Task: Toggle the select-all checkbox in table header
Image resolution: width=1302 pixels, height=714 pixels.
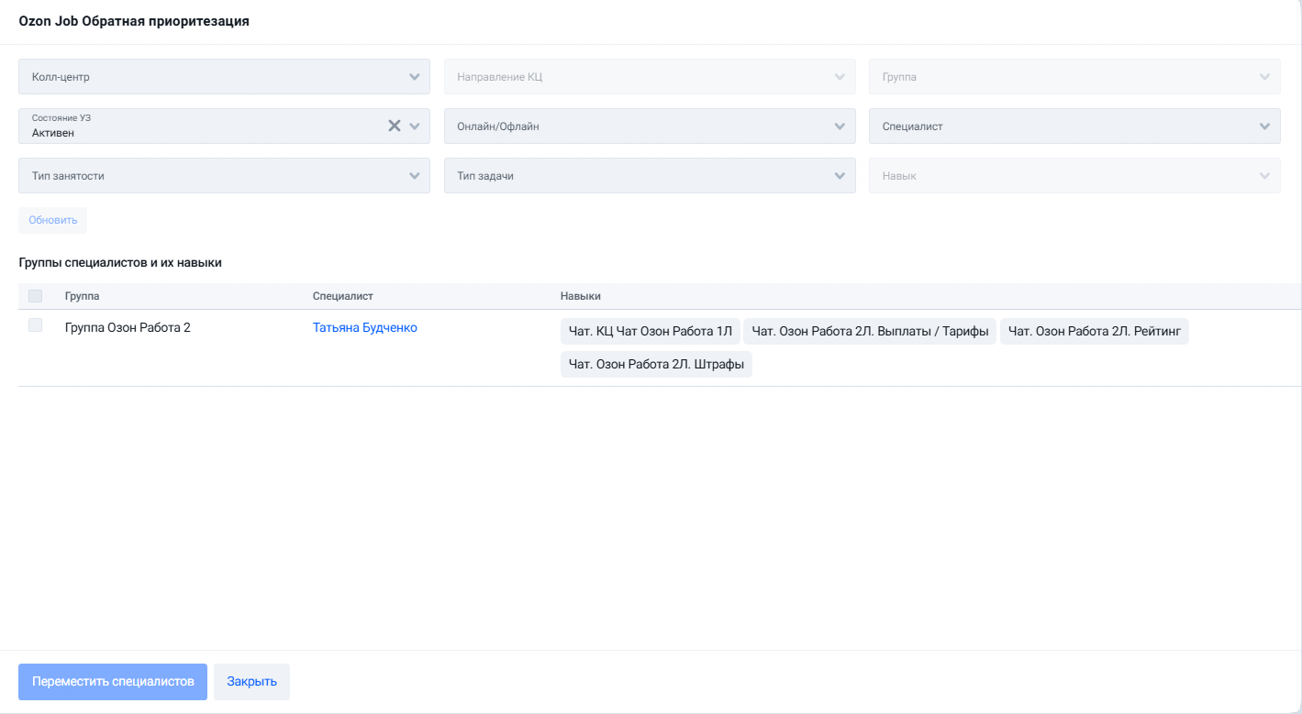Action: click(x=36, y=296)
